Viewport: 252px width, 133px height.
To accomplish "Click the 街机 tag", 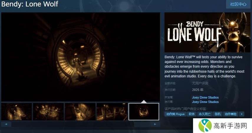I will pos(218,114).
